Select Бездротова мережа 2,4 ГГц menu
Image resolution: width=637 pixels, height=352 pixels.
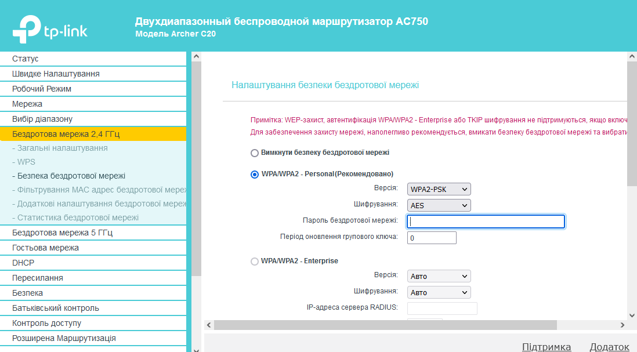pyautogui.click(x=93, y=133)
